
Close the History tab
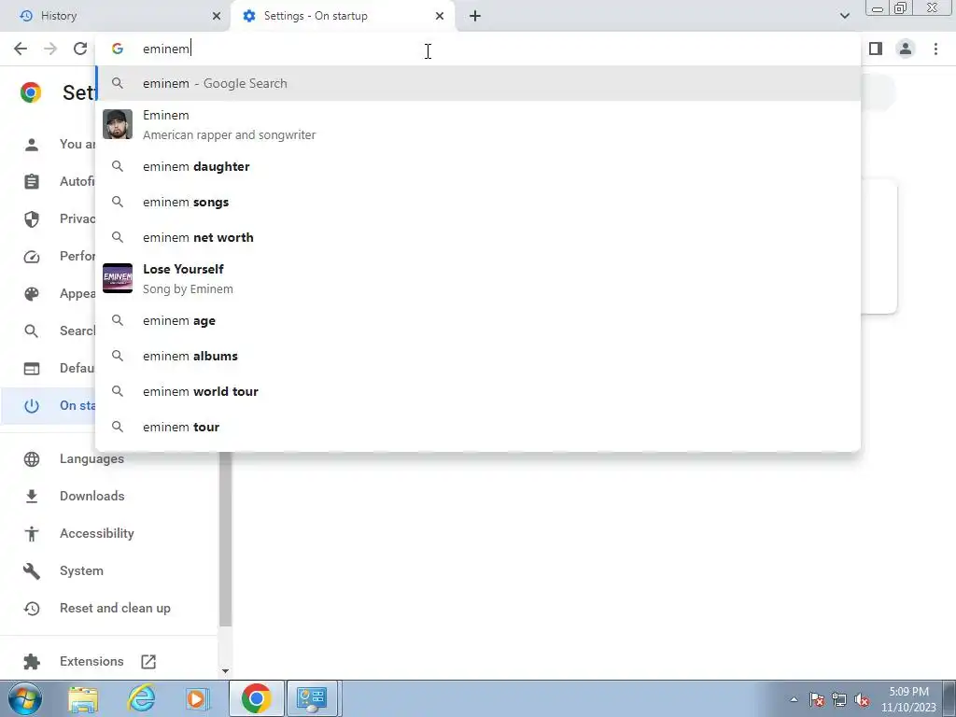pos(217,16)
